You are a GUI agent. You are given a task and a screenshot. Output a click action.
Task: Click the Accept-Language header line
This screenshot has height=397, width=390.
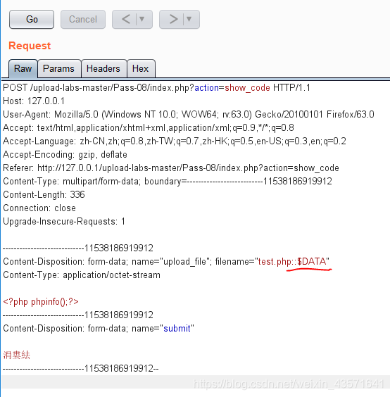tap(175, 141)
